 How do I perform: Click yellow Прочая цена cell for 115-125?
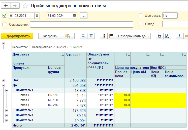pos(122,96)
